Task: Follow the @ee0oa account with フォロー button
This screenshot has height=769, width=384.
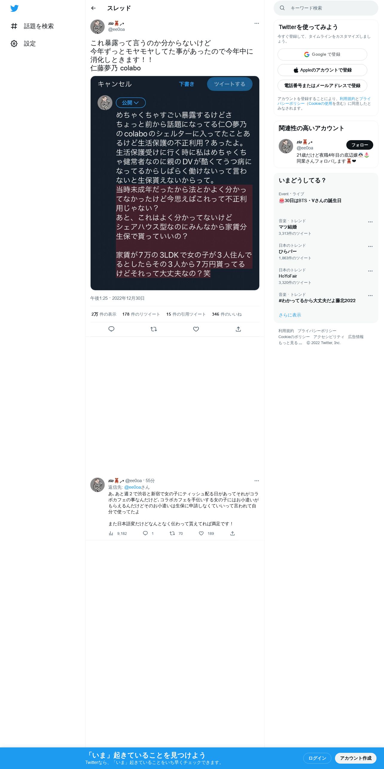Action: pyautogui.click(x=360, y=145)
